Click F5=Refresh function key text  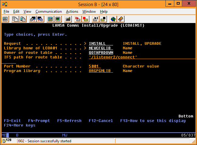pyautogui.click(x=69, y=121)
